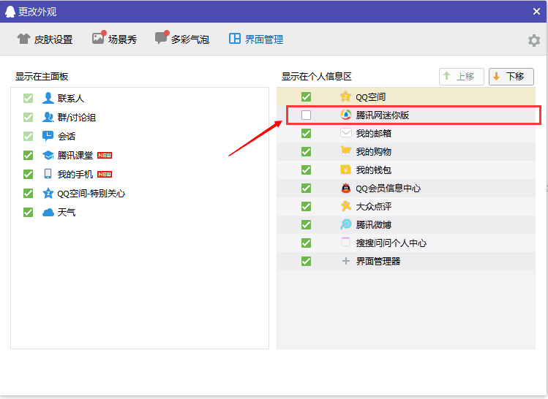Click the 天气 cloud icon
This screenshot has width=548, height=399.
tap(48, 212)
